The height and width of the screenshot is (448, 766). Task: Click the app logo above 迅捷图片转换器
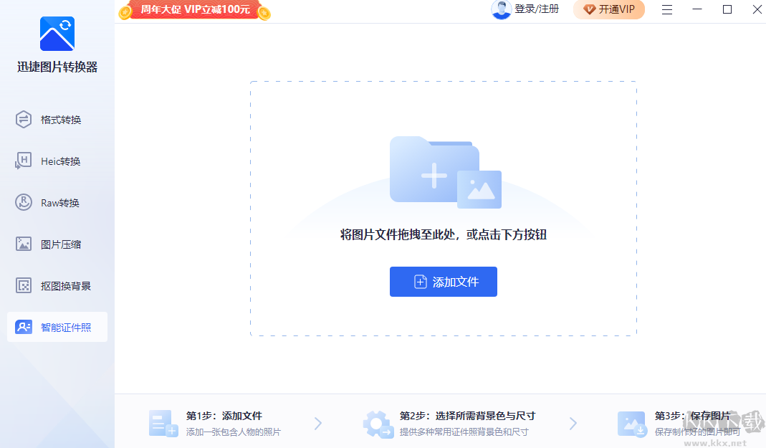[57, 34]
